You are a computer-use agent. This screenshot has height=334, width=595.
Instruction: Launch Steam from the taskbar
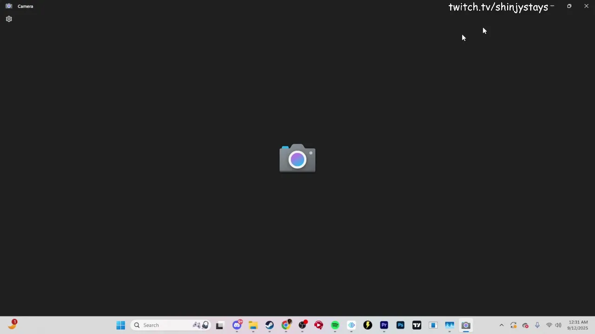tap(270, 325)
